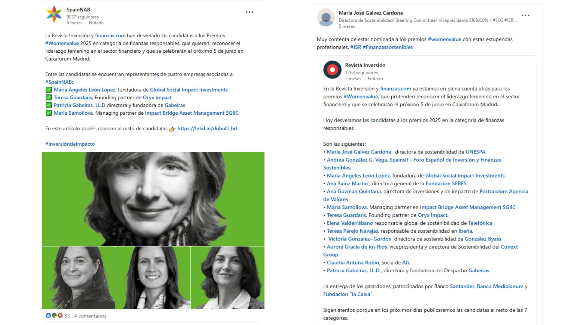Follow the #Finanzassostenibles hashtag link

[388, 47]
